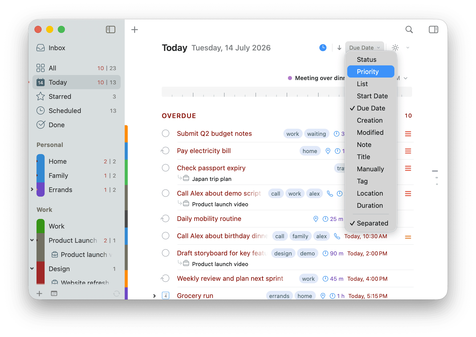Mark Call Alex about demo script done

166,193
